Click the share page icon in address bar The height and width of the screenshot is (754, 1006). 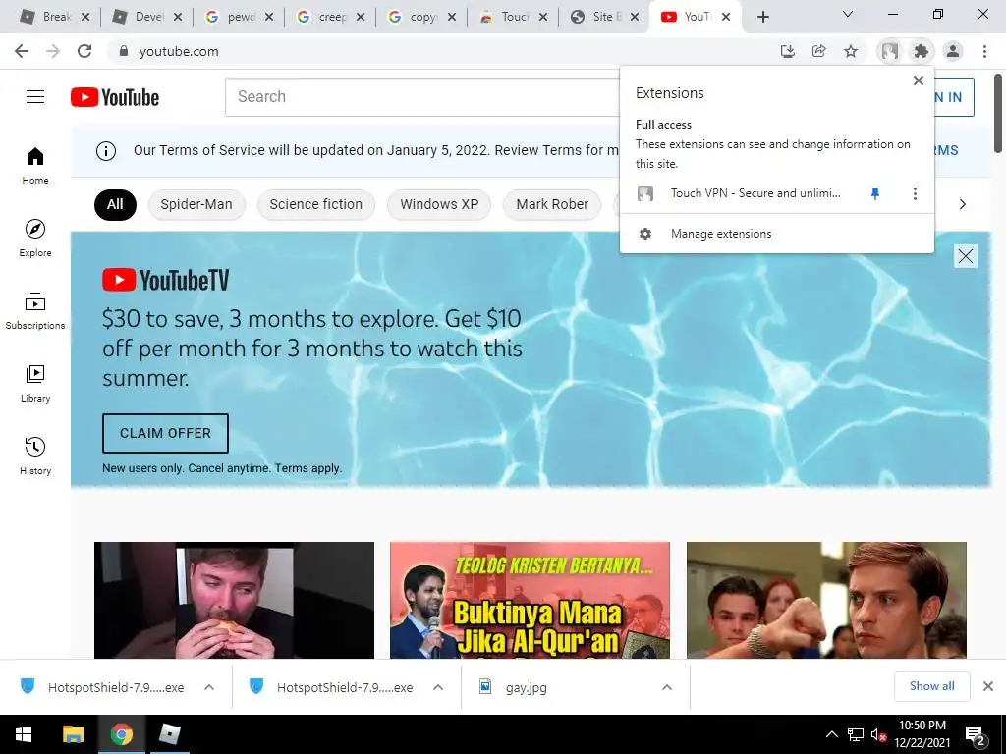point(818,51)
